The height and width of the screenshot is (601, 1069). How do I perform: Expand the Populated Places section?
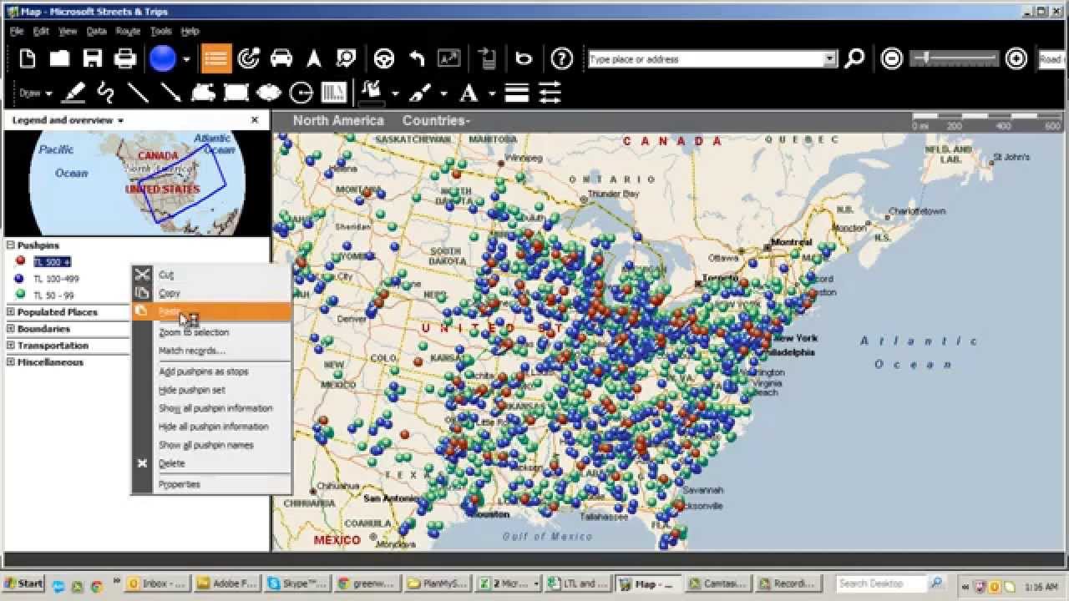click(11, 312)
